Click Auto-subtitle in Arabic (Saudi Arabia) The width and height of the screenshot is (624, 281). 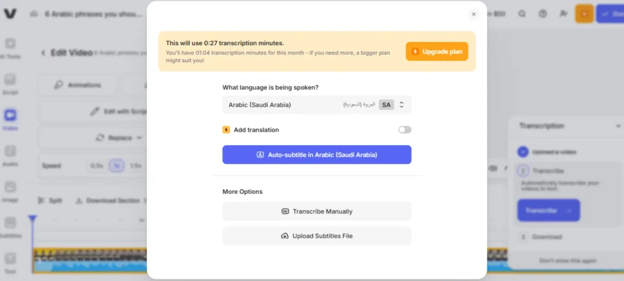(x=316, y=155)
